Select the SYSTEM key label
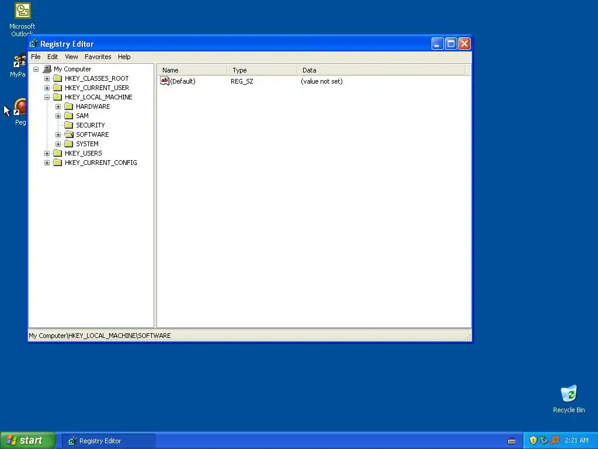The height and width of the screenshot is (449, 598). point(88,144)
